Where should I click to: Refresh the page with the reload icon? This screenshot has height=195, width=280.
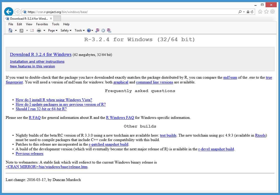click(x=252, y=12)
